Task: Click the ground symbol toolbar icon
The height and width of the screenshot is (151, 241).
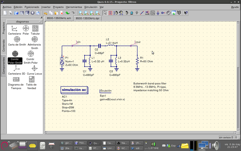Action: point(158,13)
